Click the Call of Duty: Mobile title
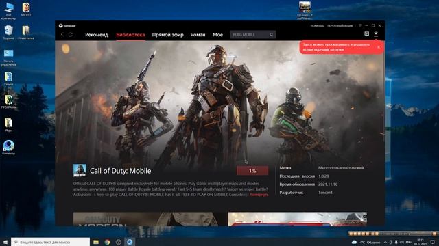 [x=121, y=171]
